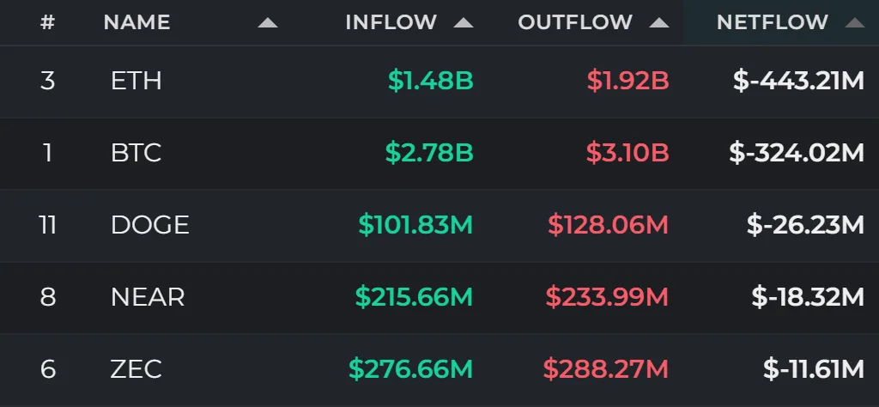Screen dimensions: 879x407
Task: Select the ZEC name cell
Action: [136, 369]
